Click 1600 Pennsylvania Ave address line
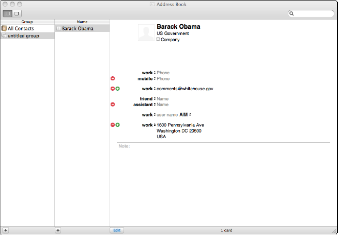 180,125
